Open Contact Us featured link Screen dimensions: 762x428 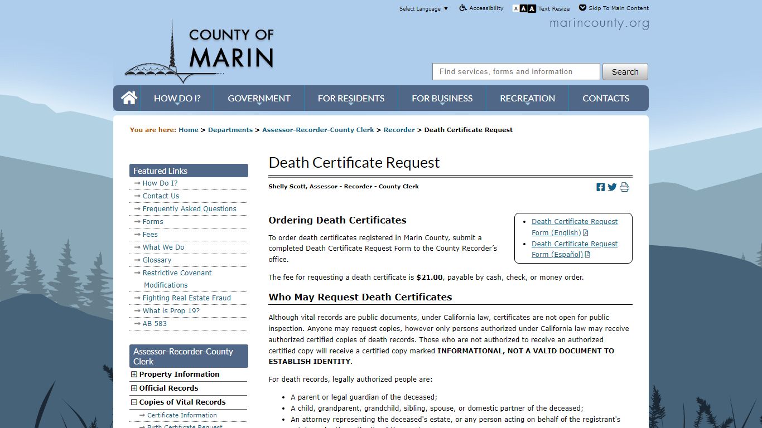point(161,196)
